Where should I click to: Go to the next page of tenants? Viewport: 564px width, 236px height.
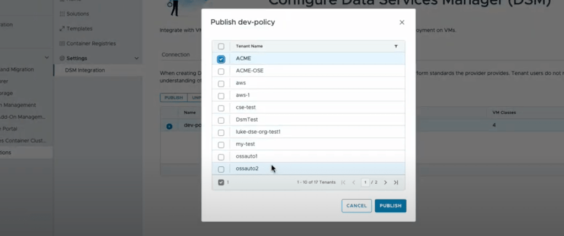[385, 182]
